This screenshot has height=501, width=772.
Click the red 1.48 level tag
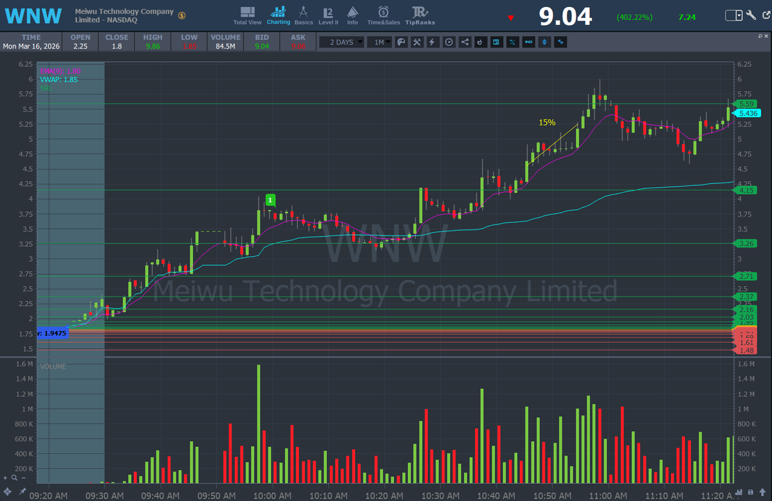coord(746,350)
